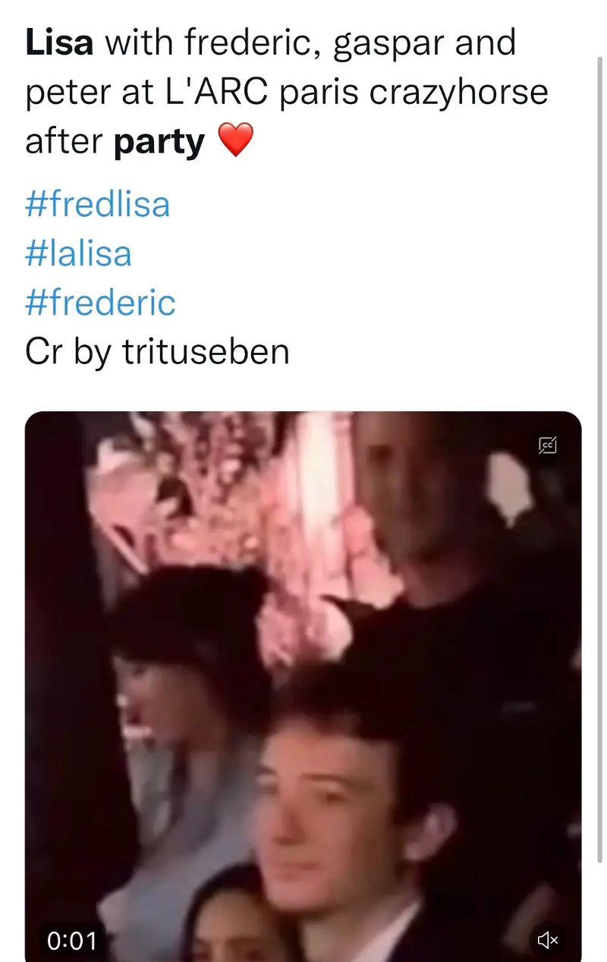Image resolution: width=607 pixels, height=962 pixels.
Task: Click the 0:01 video timestamp
Action: 72,941
